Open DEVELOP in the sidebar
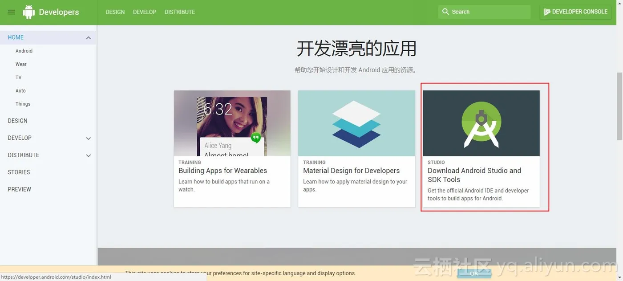 [20, 138]
